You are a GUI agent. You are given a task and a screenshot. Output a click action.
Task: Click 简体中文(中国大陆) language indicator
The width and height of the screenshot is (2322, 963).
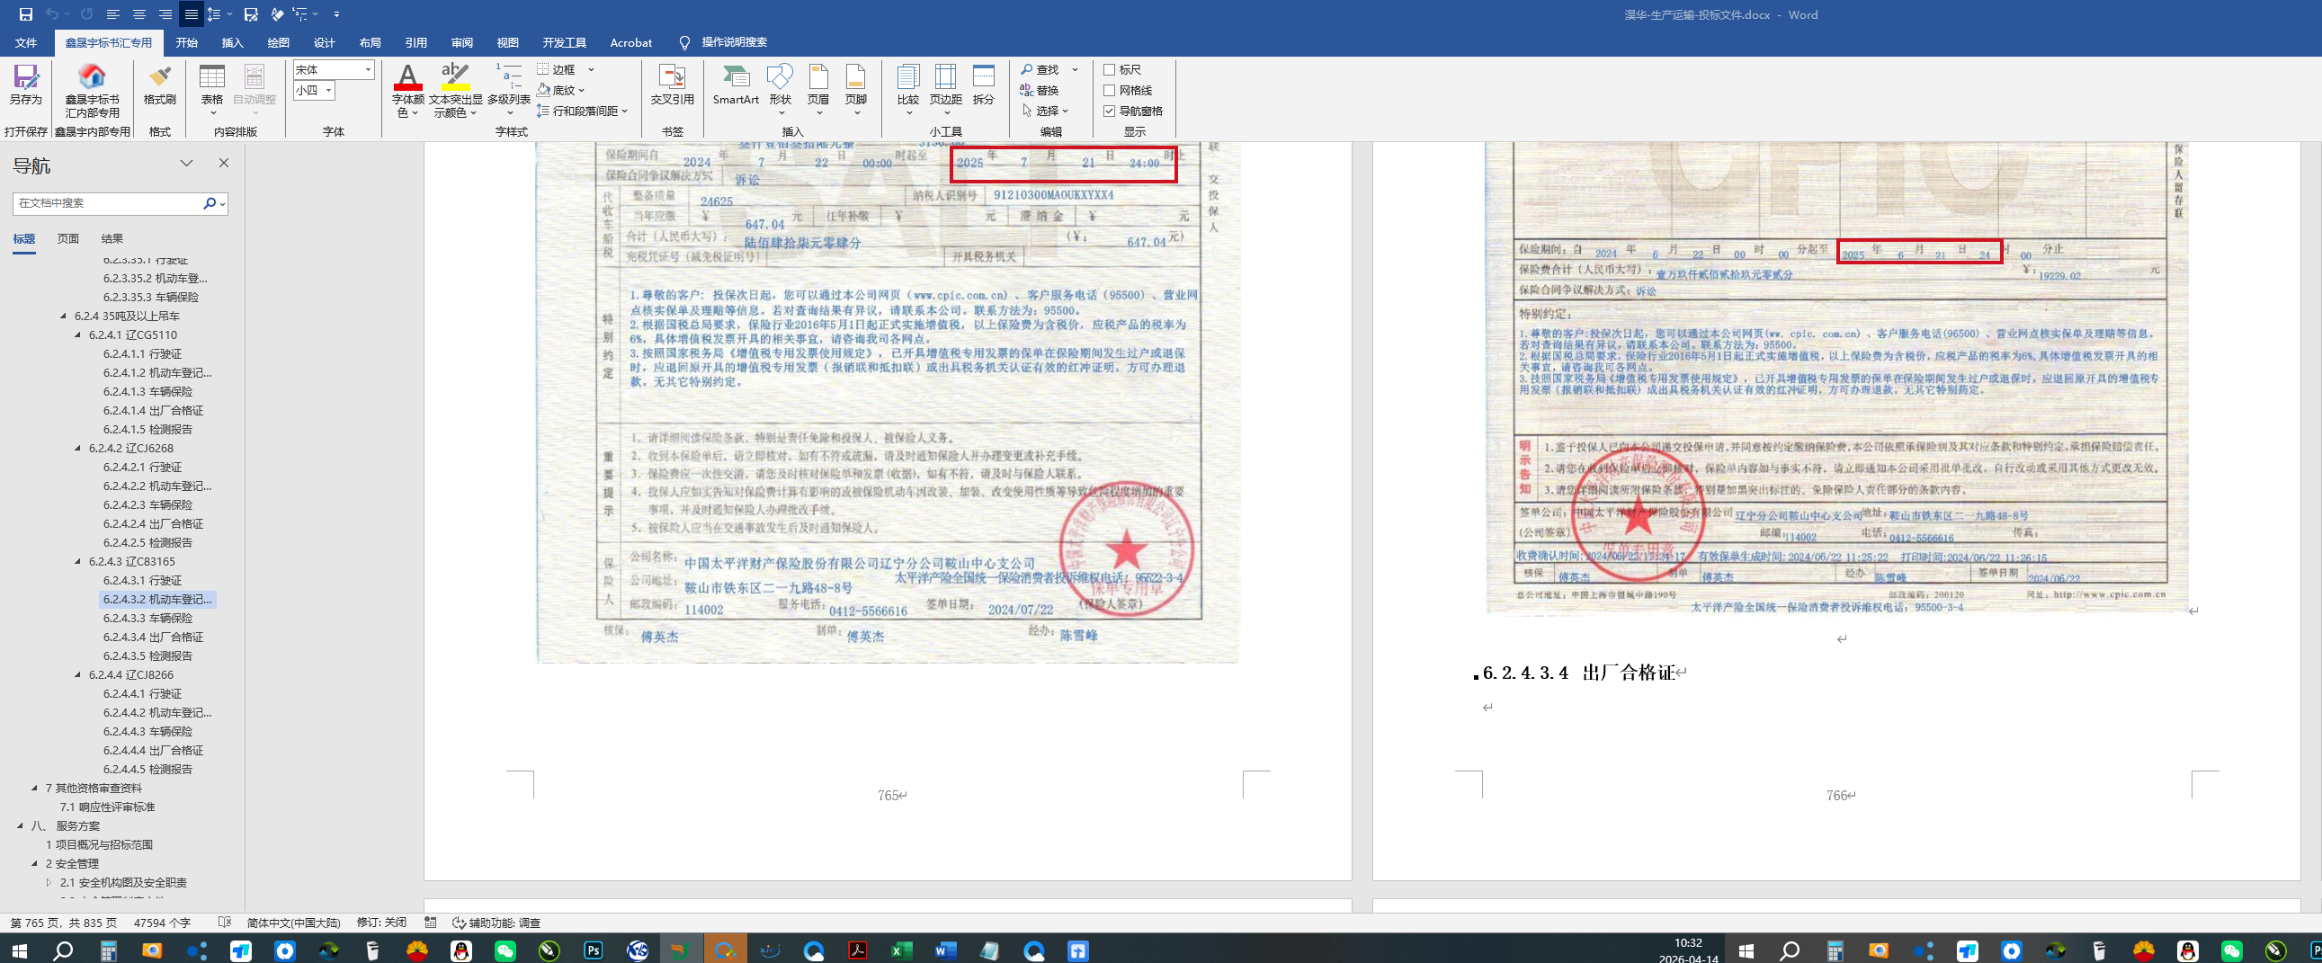(x=293, y=923)
